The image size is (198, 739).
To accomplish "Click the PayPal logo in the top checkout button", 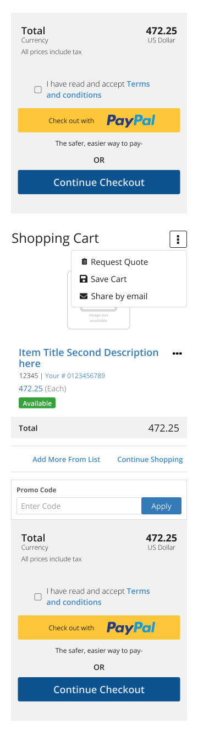I will click(x=131, y=120).
